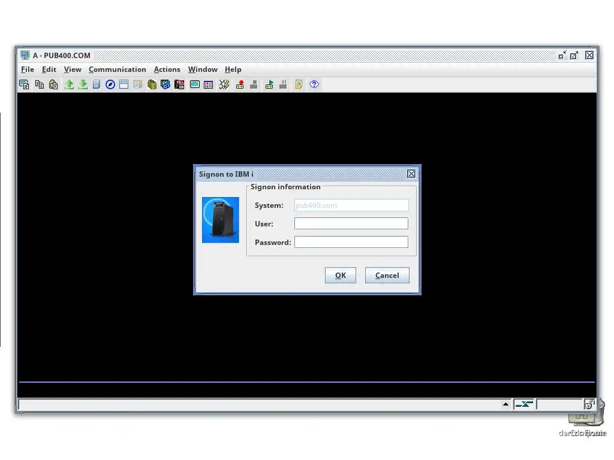Image resolution: width=614 pixels, height=460 pixels.
Task: Focus the Password input field
Action: (x=351, y=242)
